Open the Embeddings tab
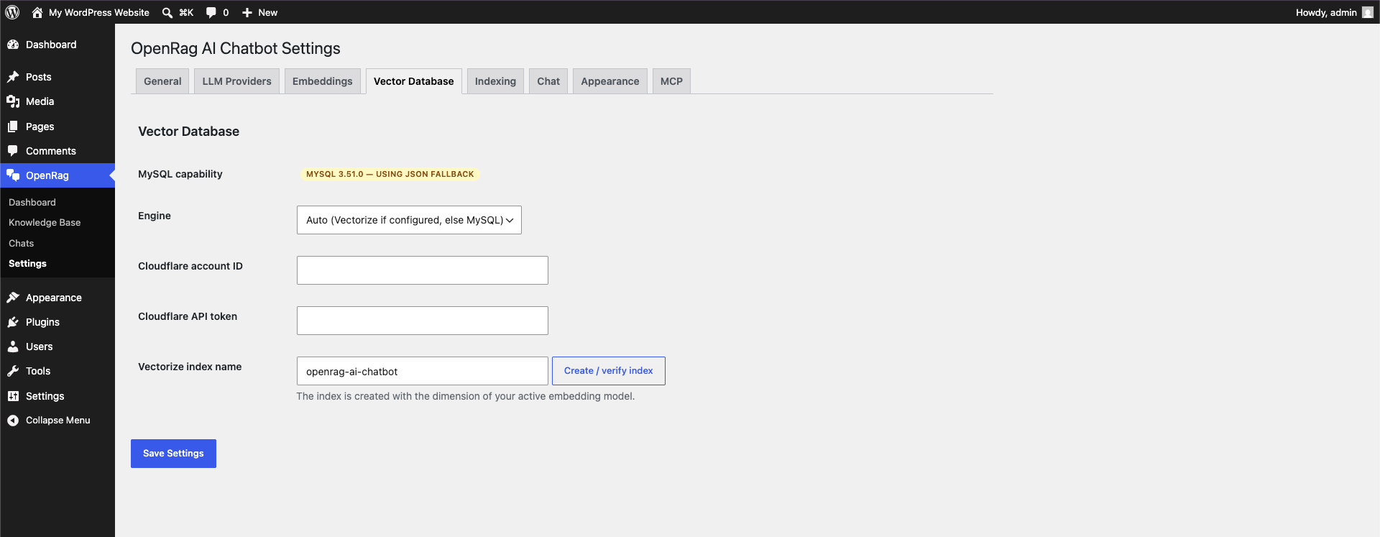This screenshot has width=1380, height=537. (x=322, y=81)
